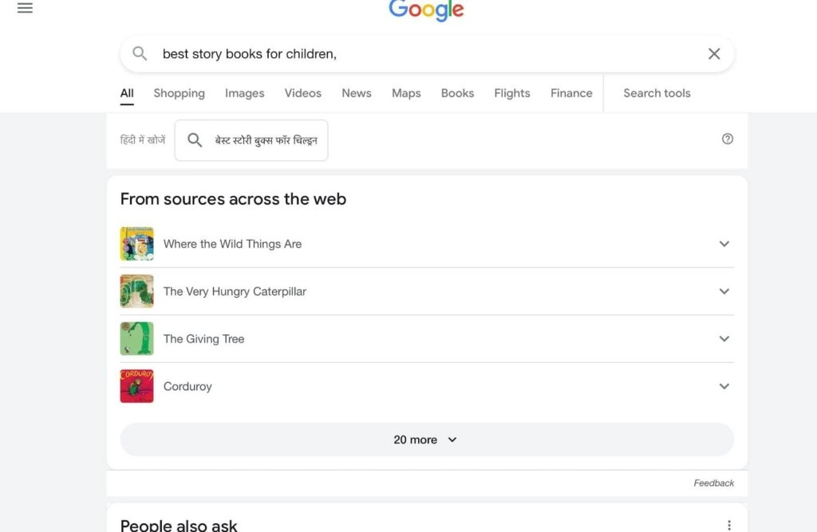Switch to the Shopping tab
The height and width of the screenshot is (532, 817).
click(x=179, y=93)
